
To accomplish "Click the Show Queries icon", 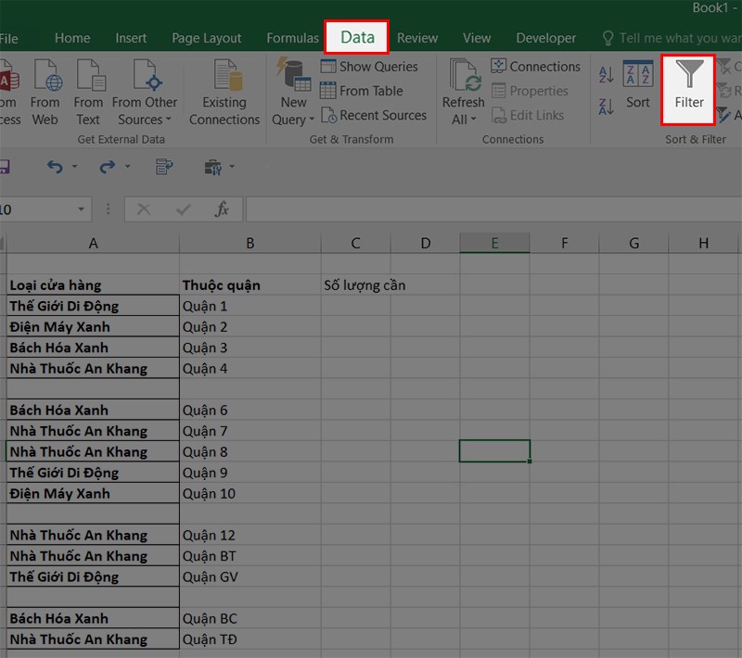I will click(328, 67).
